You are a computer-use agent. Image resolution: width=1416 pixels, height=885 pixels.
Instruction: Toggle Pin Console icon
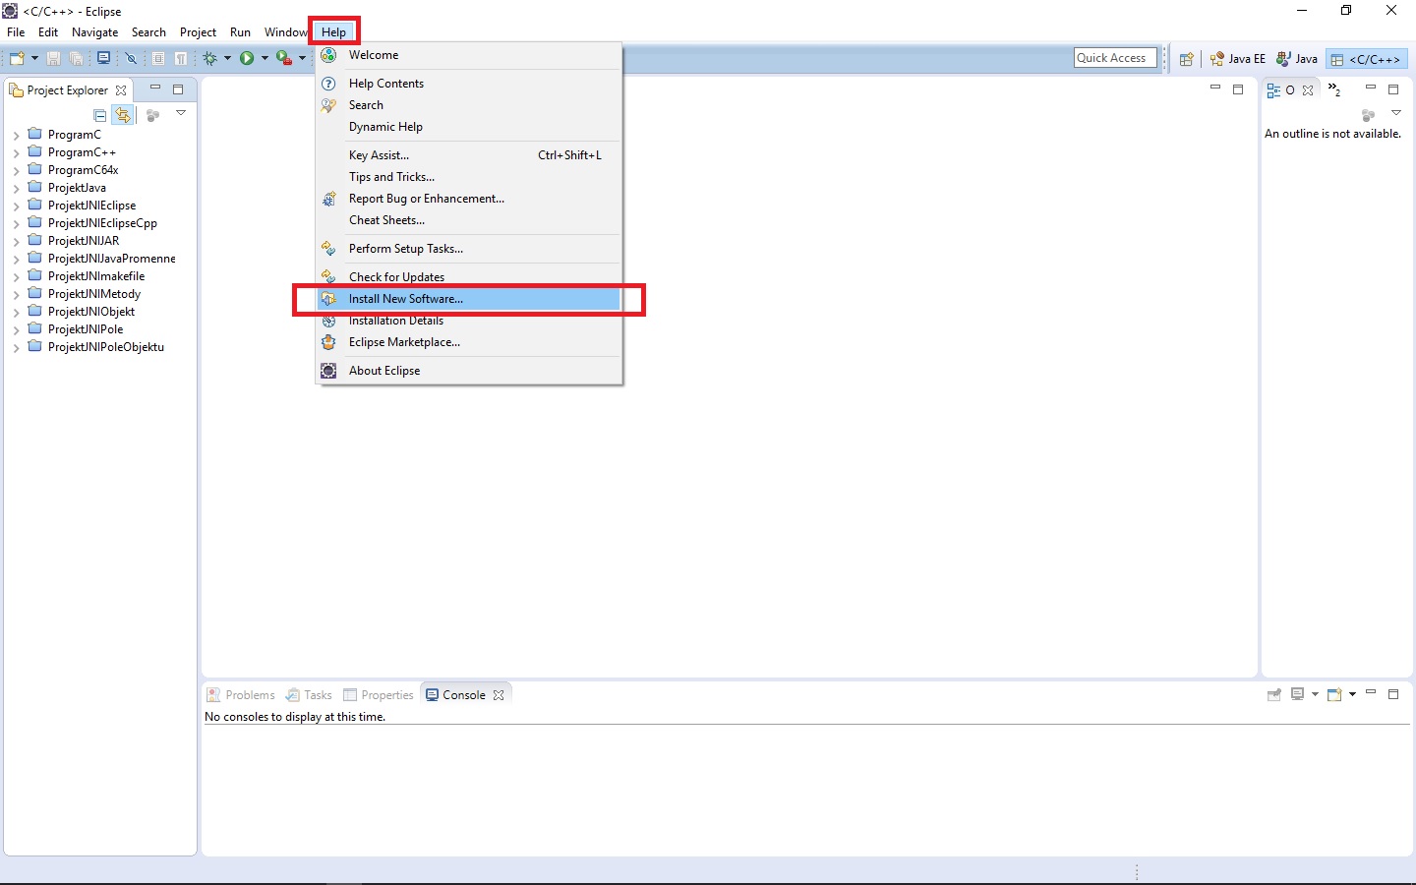pyautogui.click(x=1274, y=695)
